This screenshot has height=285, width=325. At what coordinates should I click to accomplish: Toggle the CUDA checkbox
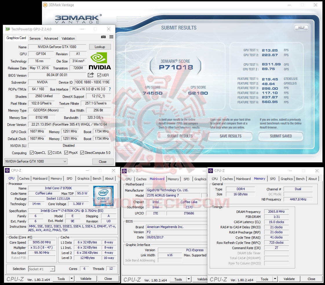pos(50,153)
